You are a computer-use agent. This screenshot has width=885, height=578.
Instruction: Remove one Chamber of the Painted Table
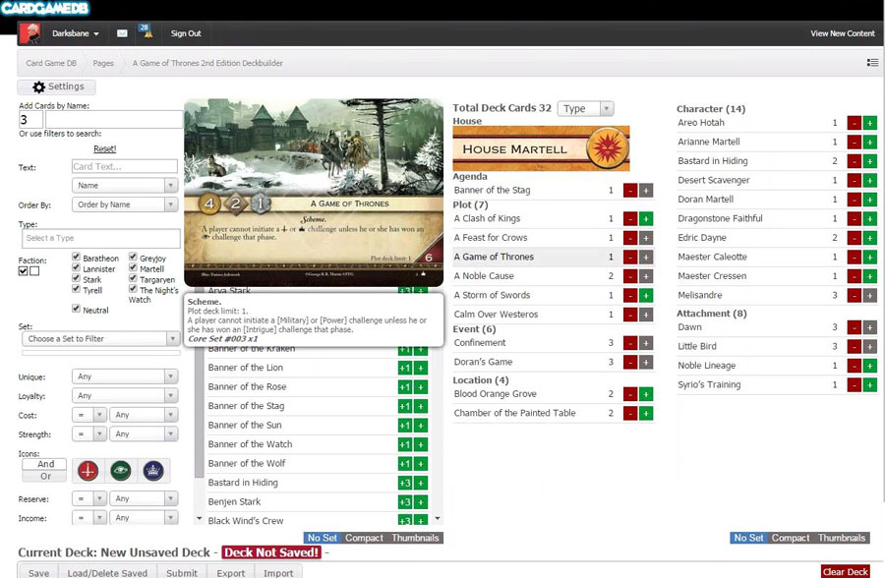(x=630, y=414)
